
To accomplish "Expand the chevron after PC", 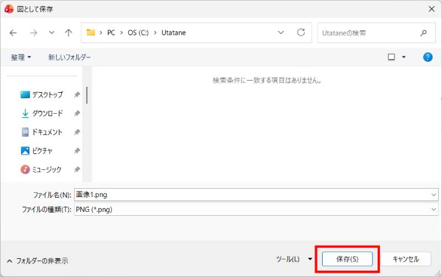I will (x=122, y=33).
